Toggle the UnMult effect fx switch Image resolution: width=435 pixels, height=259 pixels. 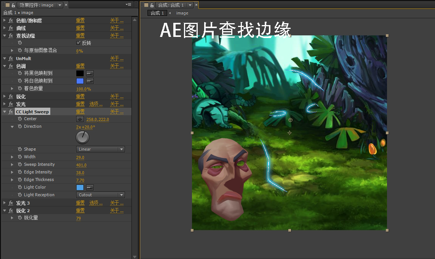(11, 59)
